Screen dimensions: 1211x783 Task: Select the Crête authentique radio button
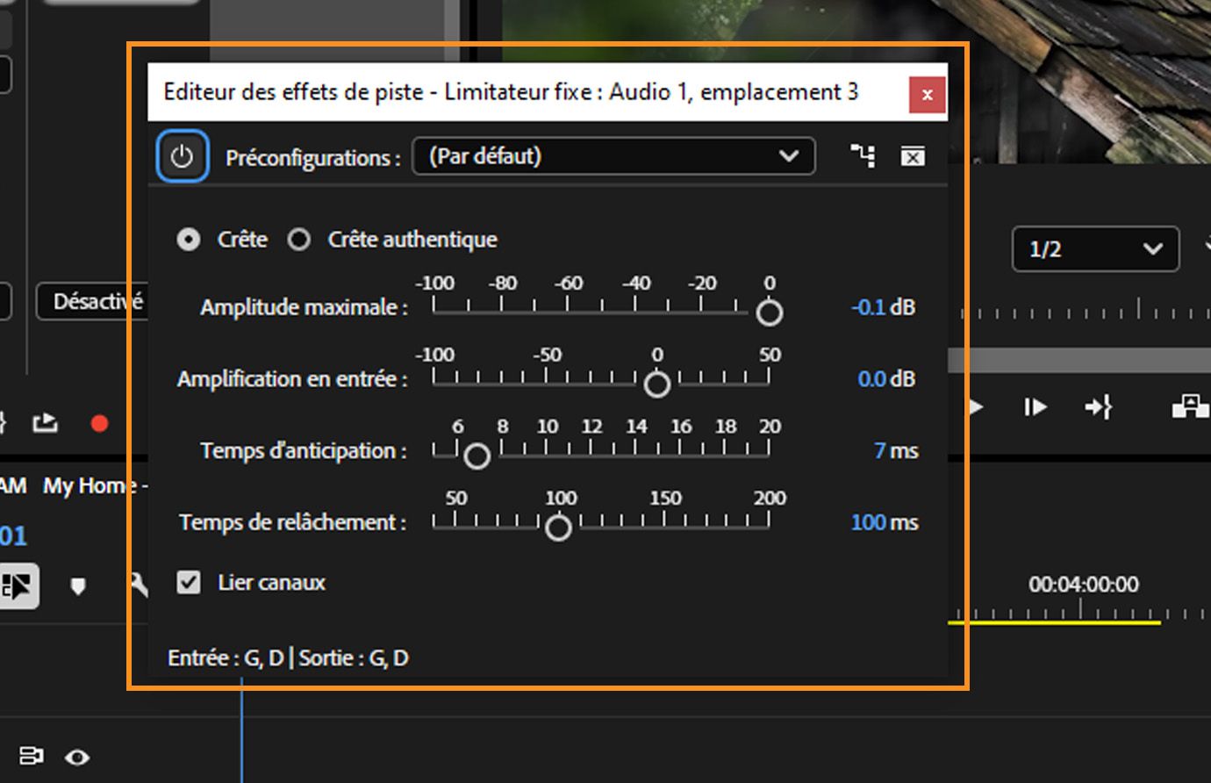[x=299, y=239]
